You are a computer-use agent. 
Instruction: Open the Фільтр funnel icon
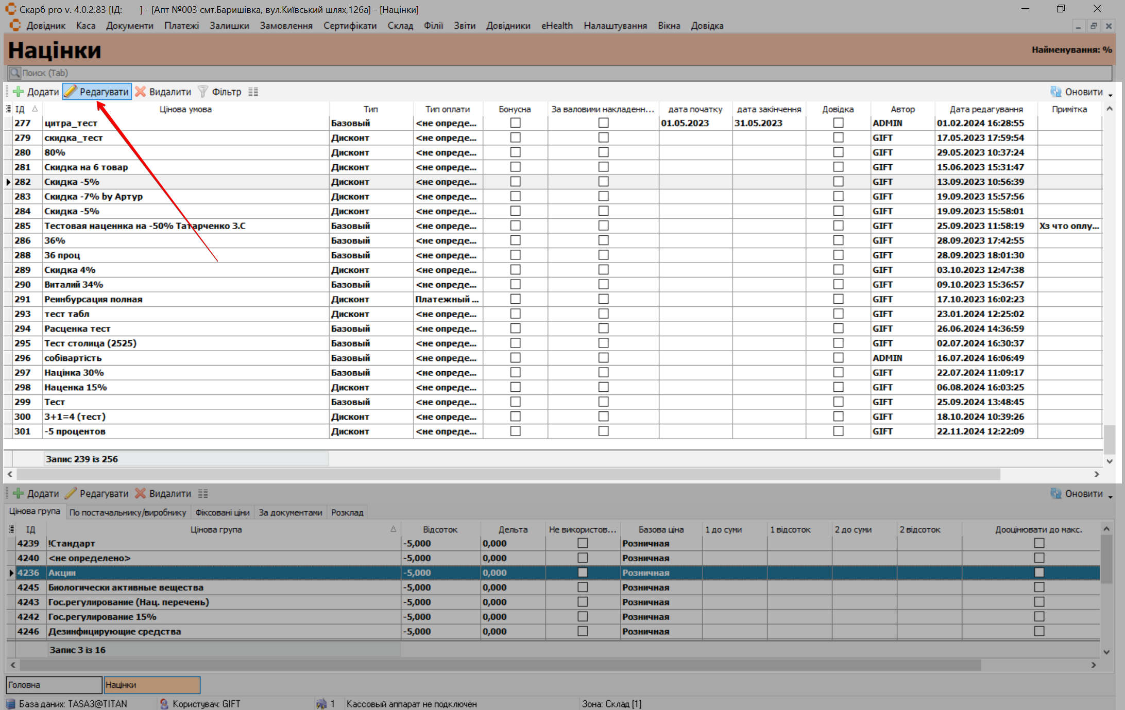203,92
